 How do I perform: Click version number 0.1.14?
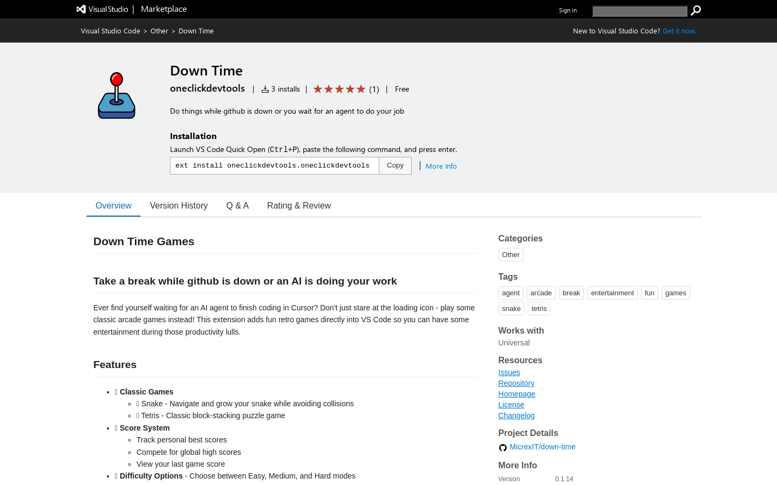click(x=564, y=479)
